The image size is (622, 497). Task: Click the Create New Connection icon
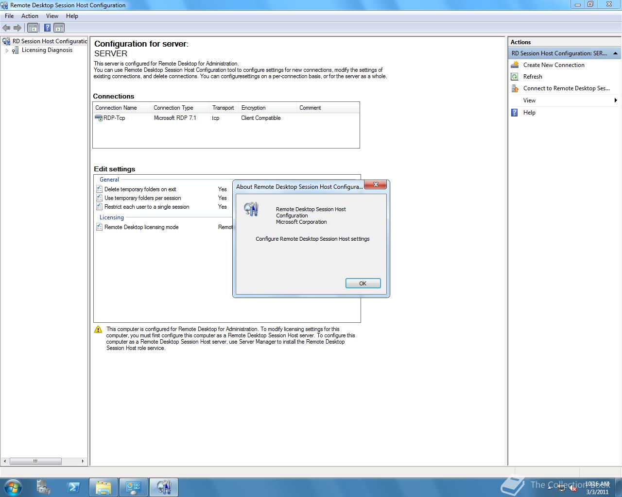coord(515,65)
